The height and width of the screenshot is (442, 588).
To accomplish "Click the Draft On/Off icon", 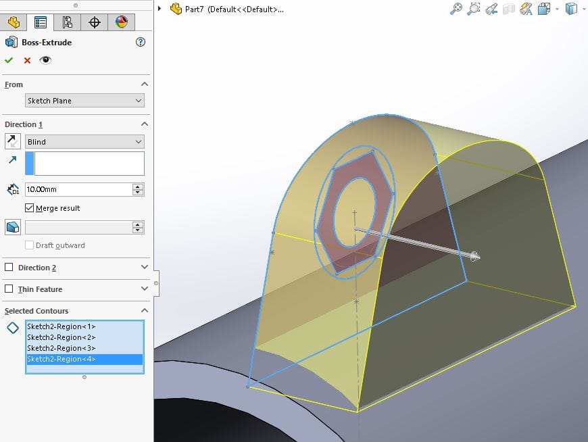I will point(12,227).
